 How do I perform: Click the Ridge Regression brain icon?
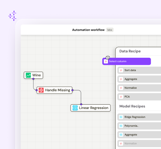click(121, 117)
